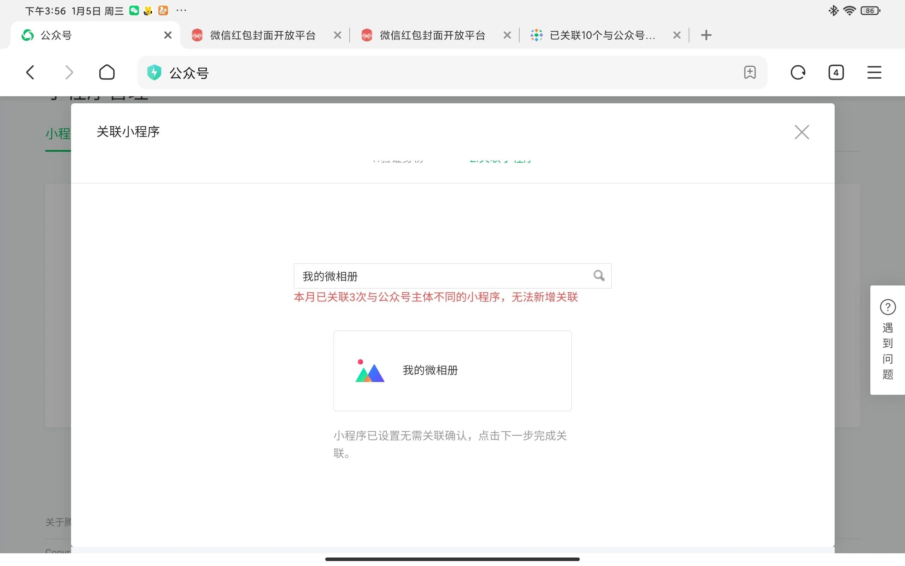The height and width of the screenshot is (566, 905).
Task: Click the question mark help icon
Action: coord(887,307)
